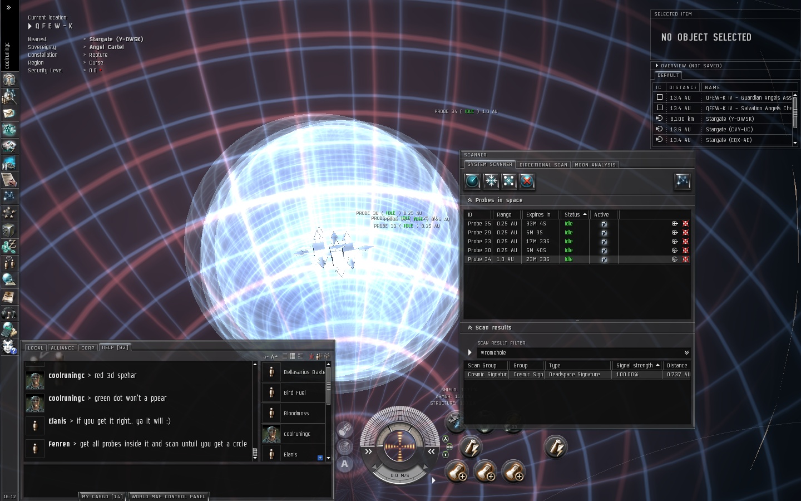Click the inward-arrows probe icon in scanner toolbar
This screenshot has height=501, width=801.
click(491, 181)
